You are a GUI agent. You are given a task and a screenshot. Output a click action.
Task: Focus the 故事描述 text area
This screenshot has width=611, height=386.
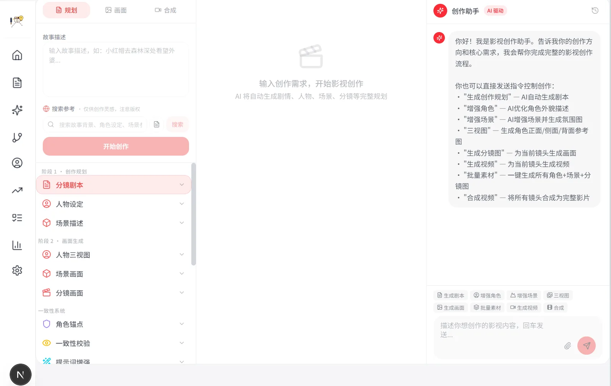point(116,69)
